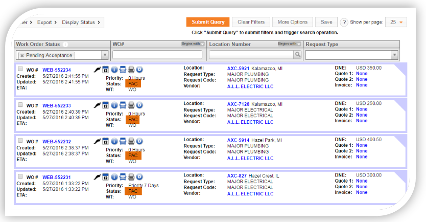Viewport: 426px width, 222px height.
Task: Click the blue D icon for WEB-552231
Action: (139, 176)
